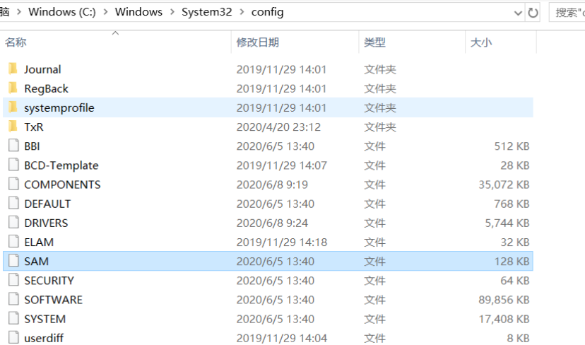Open the address bar history dropdown

pyautogui.click(x=518, y=13)
